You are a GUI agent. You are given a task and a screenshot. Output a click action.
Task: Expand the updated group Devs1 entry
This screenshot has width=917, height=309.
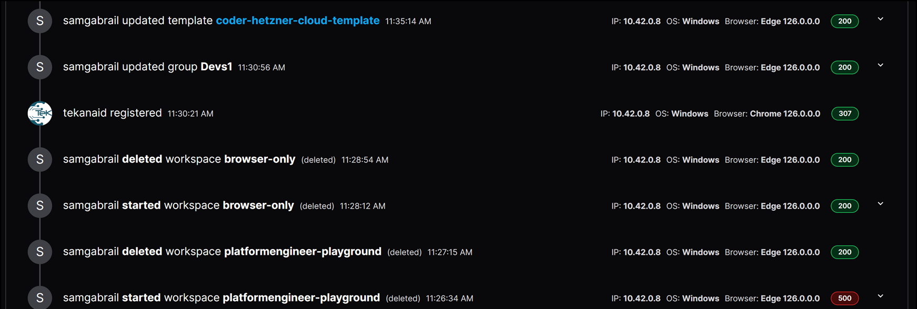tap(880, 66)
